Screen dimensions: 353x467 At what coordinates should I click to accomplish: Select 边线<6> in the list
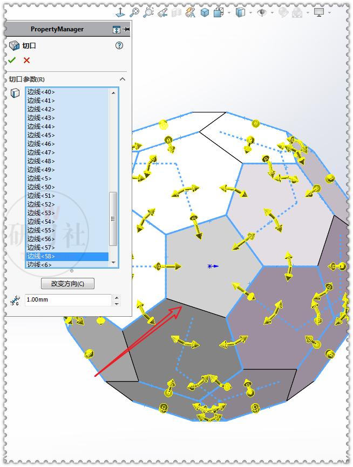coord(67,264)
